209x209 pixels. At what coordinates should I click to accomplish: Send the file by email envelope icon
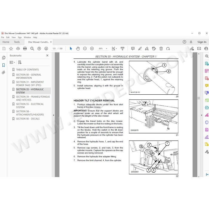click(x=199, y=48)
